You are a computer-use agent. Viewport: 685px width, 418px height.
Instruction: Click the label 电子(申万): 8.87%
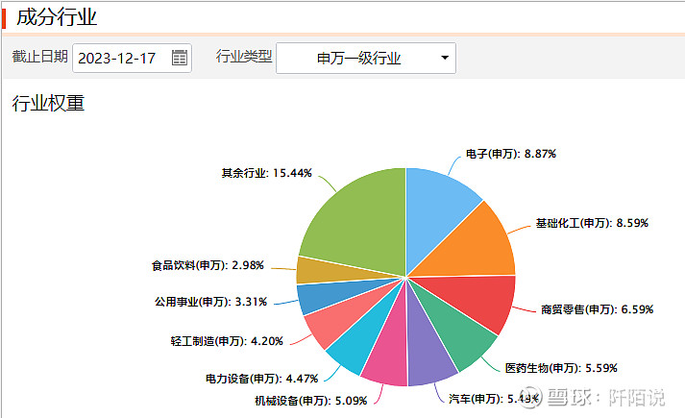click(511, 154)
